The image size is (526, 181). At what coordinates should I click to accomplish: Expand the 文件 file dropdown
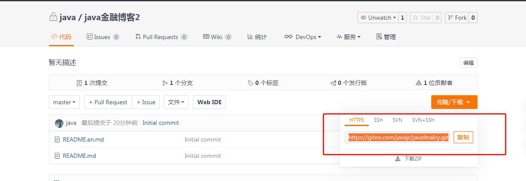pos(176,102)
